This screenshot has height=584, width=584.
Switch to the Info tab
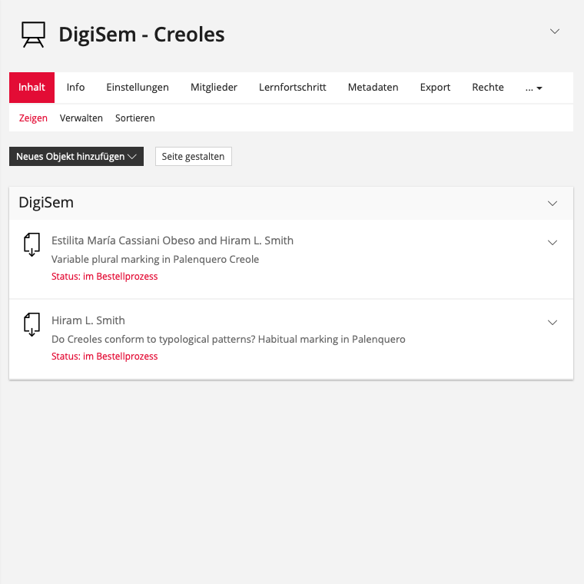tap(75, 88)
